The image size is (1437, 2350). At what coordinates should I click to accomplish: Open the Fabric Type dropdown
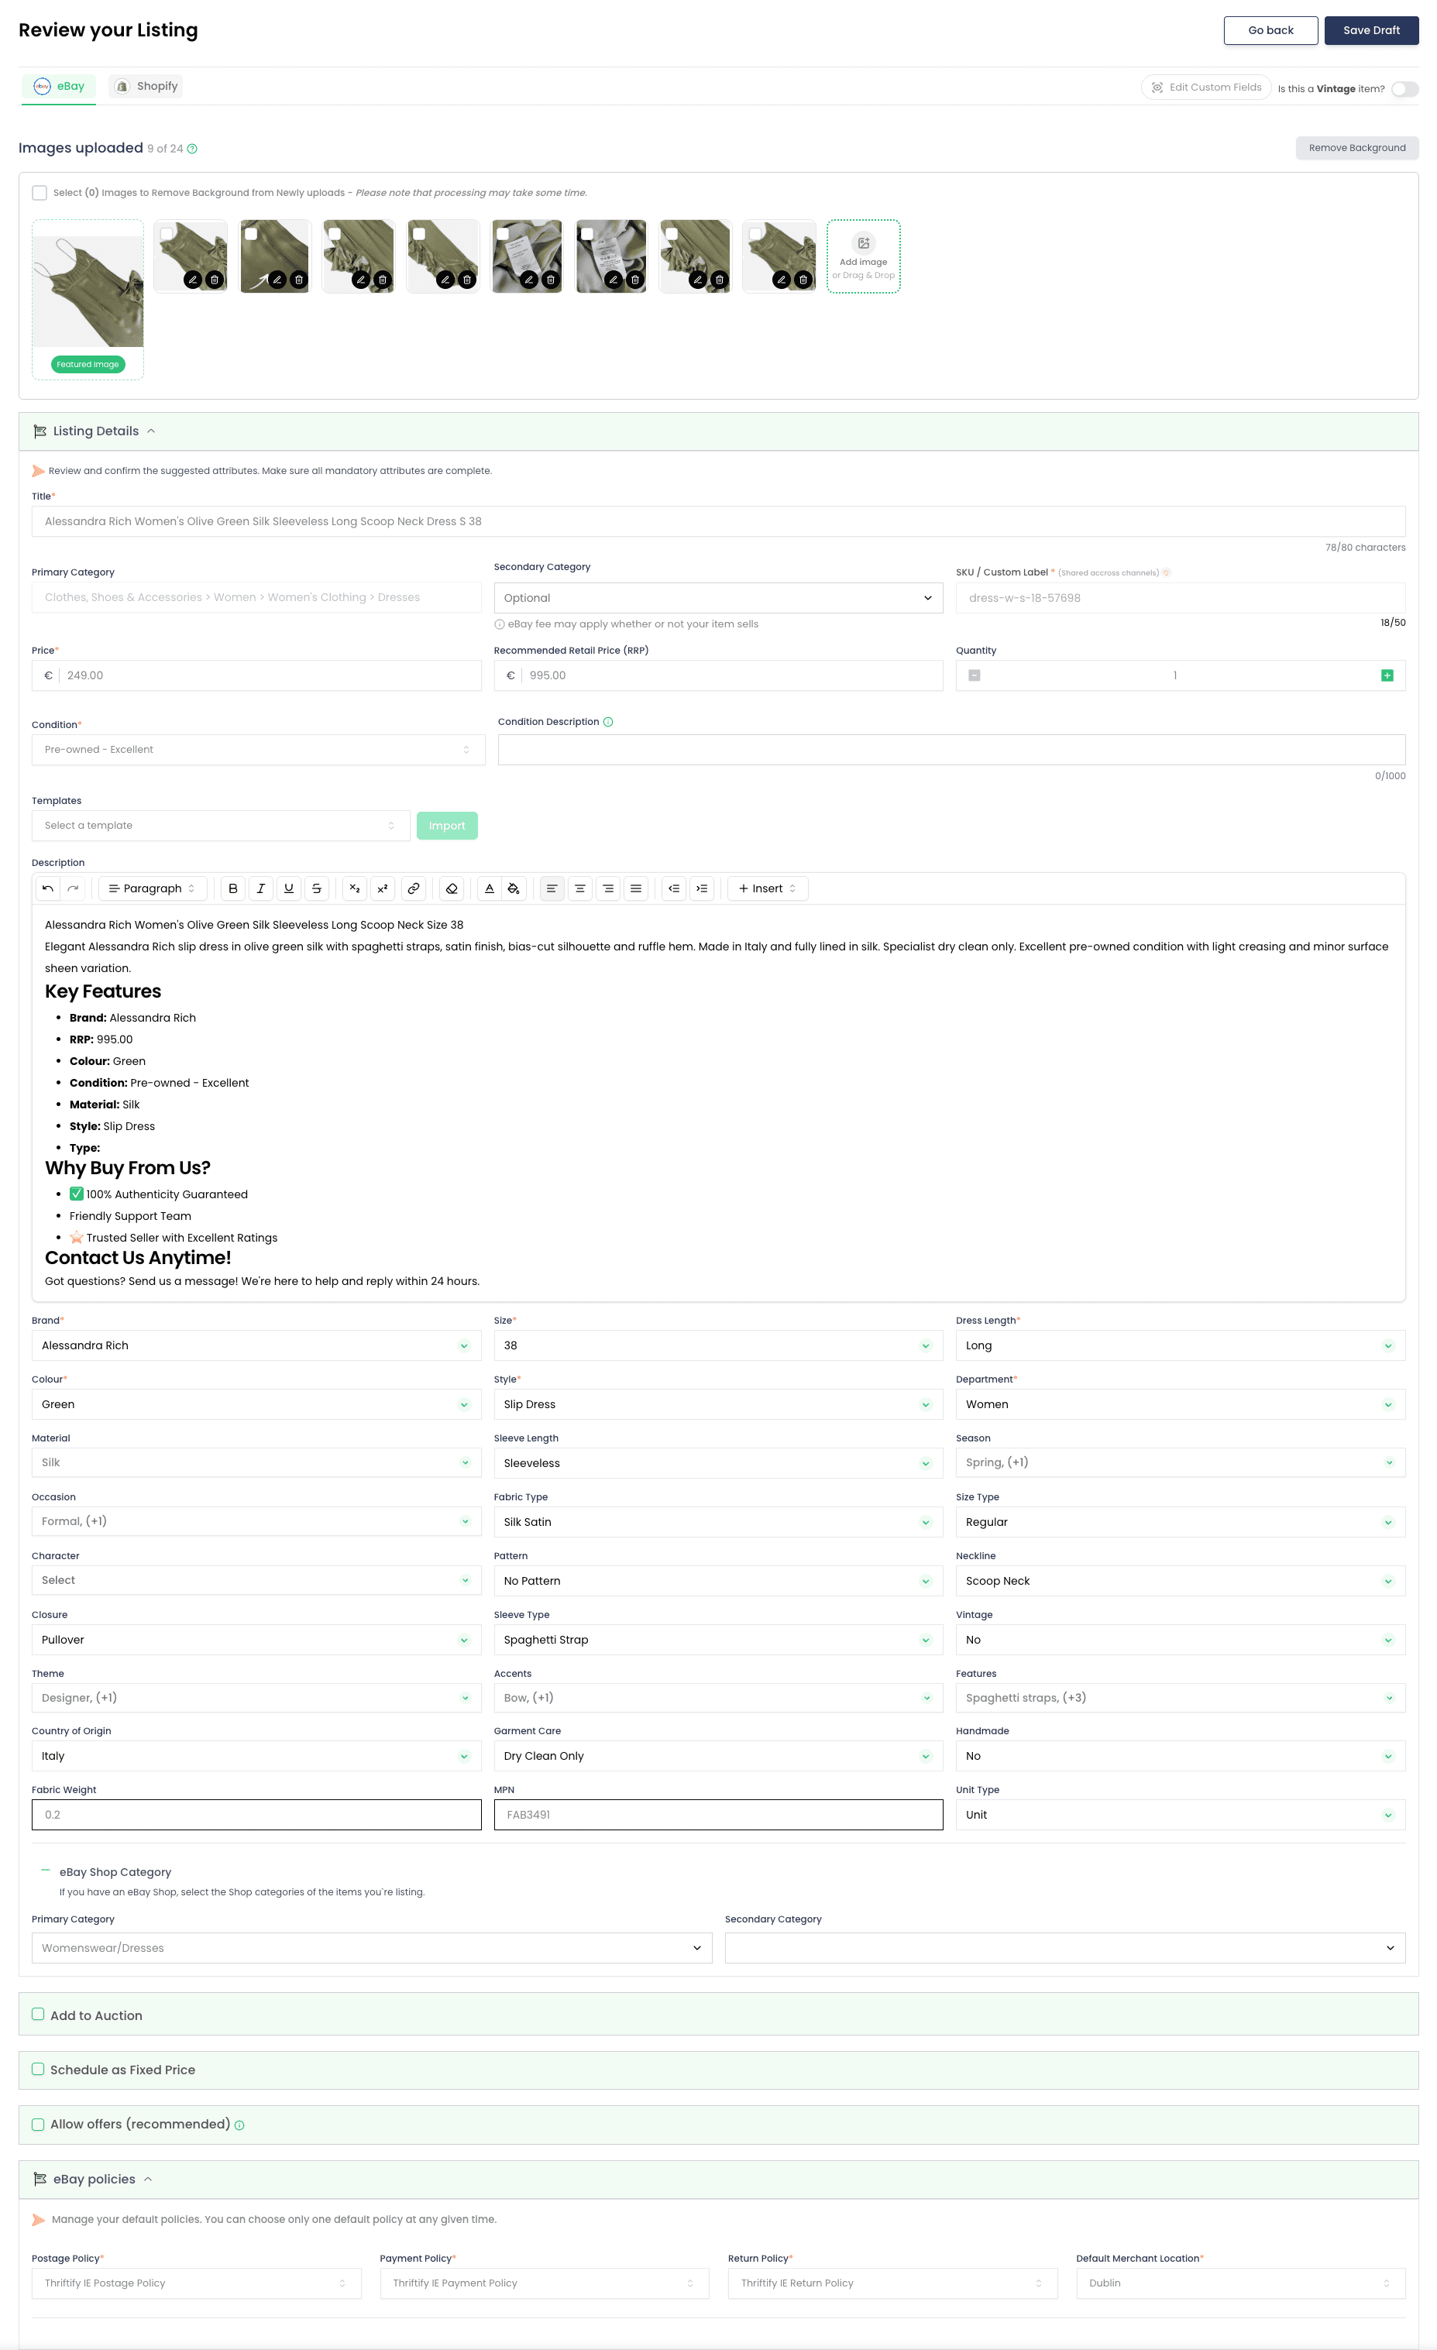pyautogui.click(x=719, y=1522)
